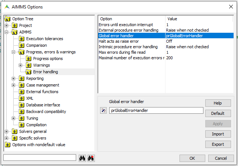The image size is (238, 166).
Task: Click the Solvers general folder icon
Action: click(14, 131)
